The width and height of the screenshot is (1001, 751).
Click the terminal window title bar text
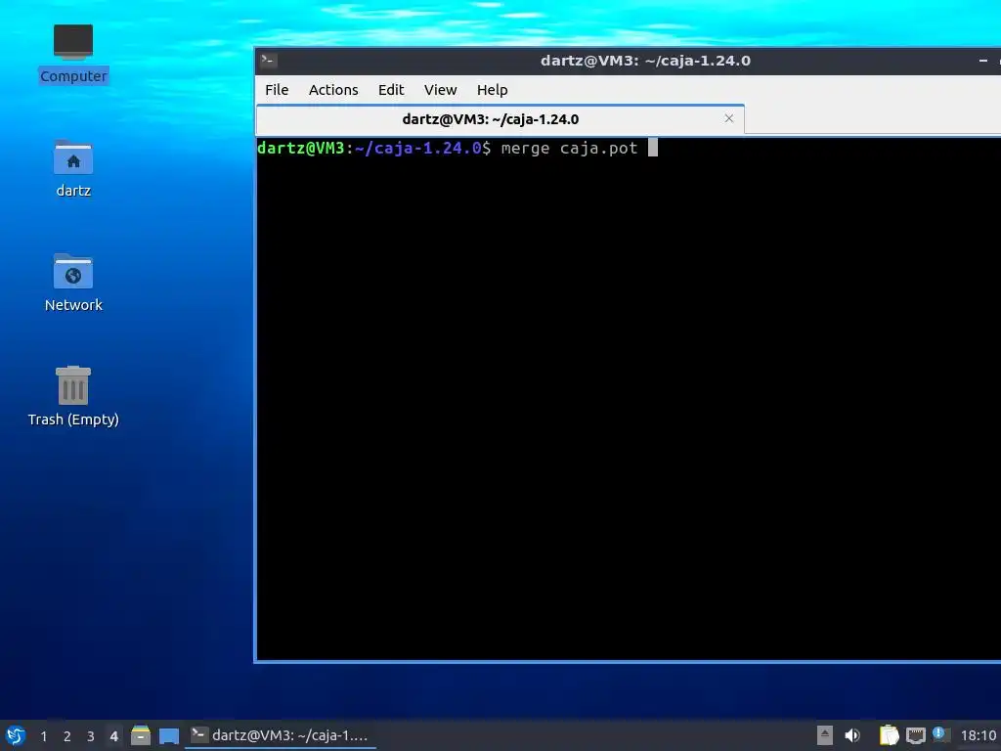click(x=645, y=61)
